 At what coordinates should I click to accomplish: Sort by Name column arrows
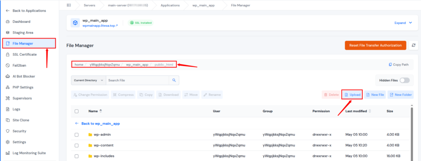coord(101,111)
